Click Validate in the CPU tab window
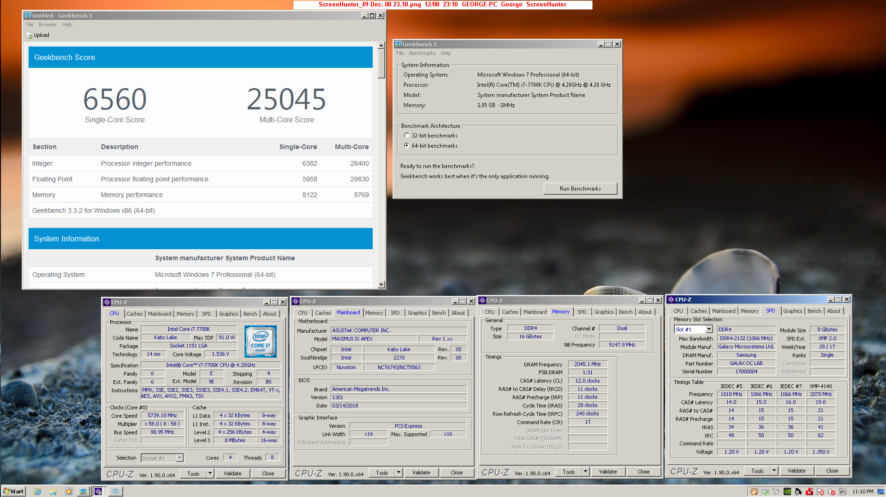The width and height of the screenshot is (886, 497). point(232,473)
